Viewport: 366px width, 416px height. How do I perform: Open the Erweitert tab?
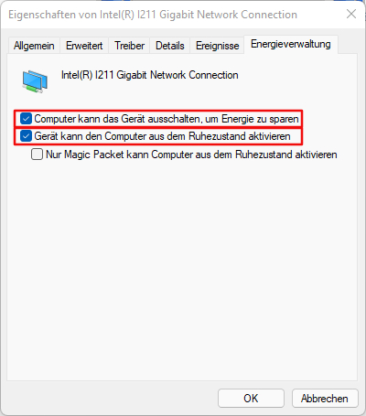[84, 46]
